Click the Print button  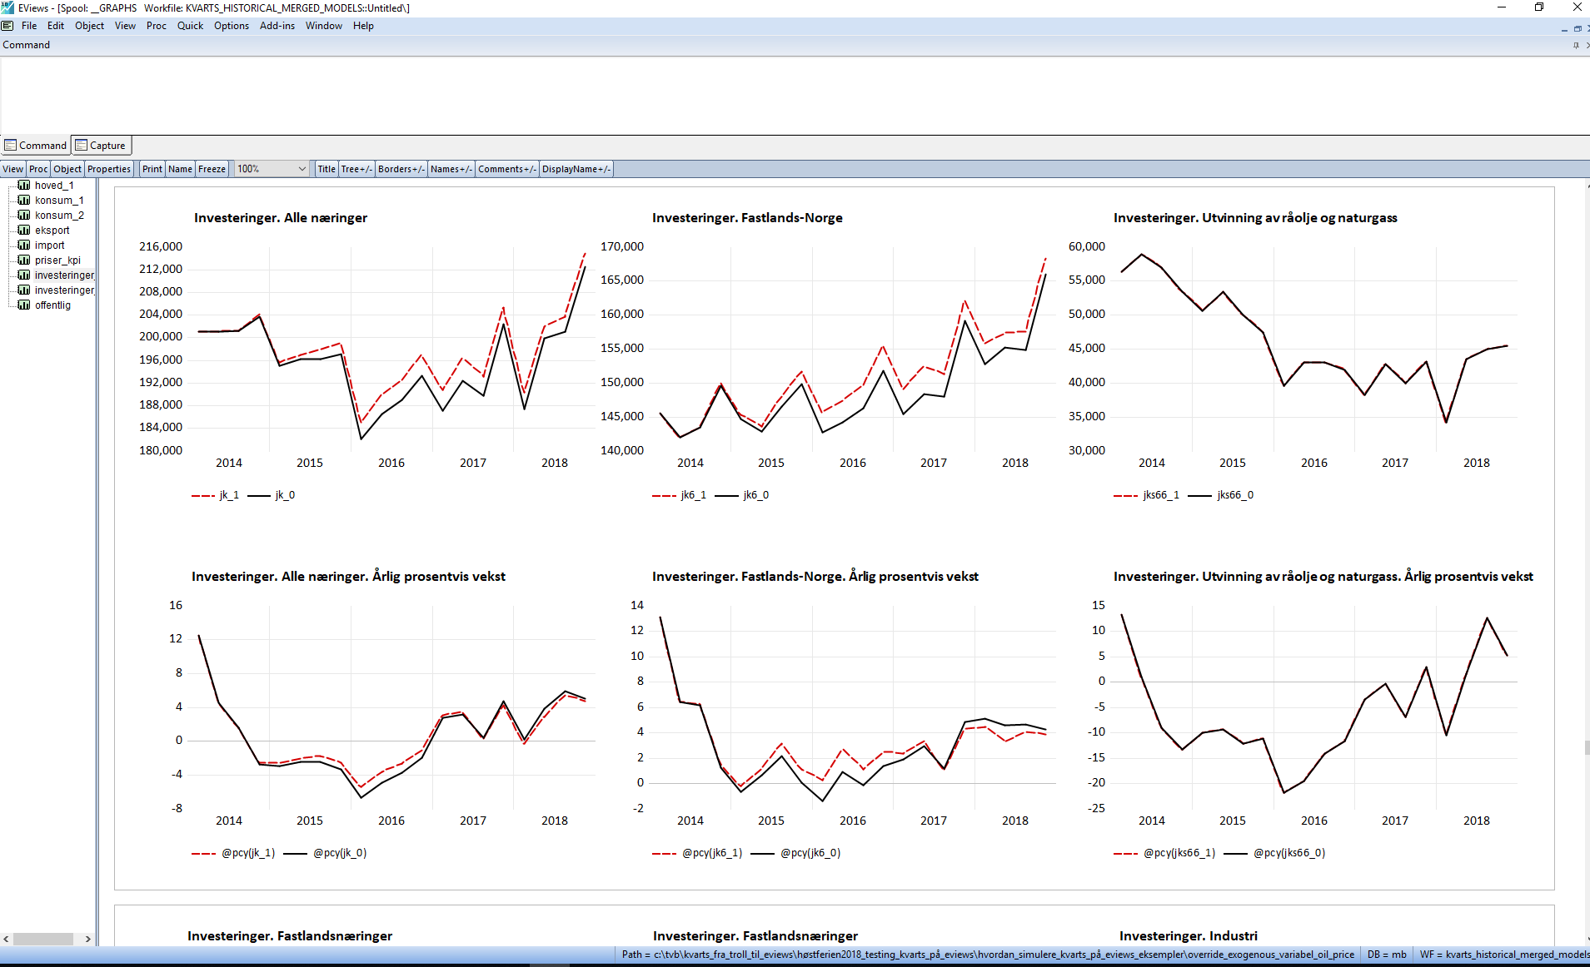pyautogui.click(x=152, y=169)
